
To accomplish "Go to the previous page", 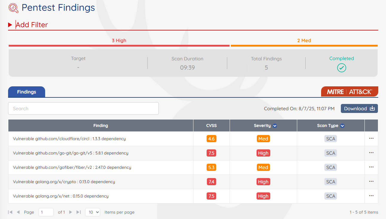I will click(18, 212).
